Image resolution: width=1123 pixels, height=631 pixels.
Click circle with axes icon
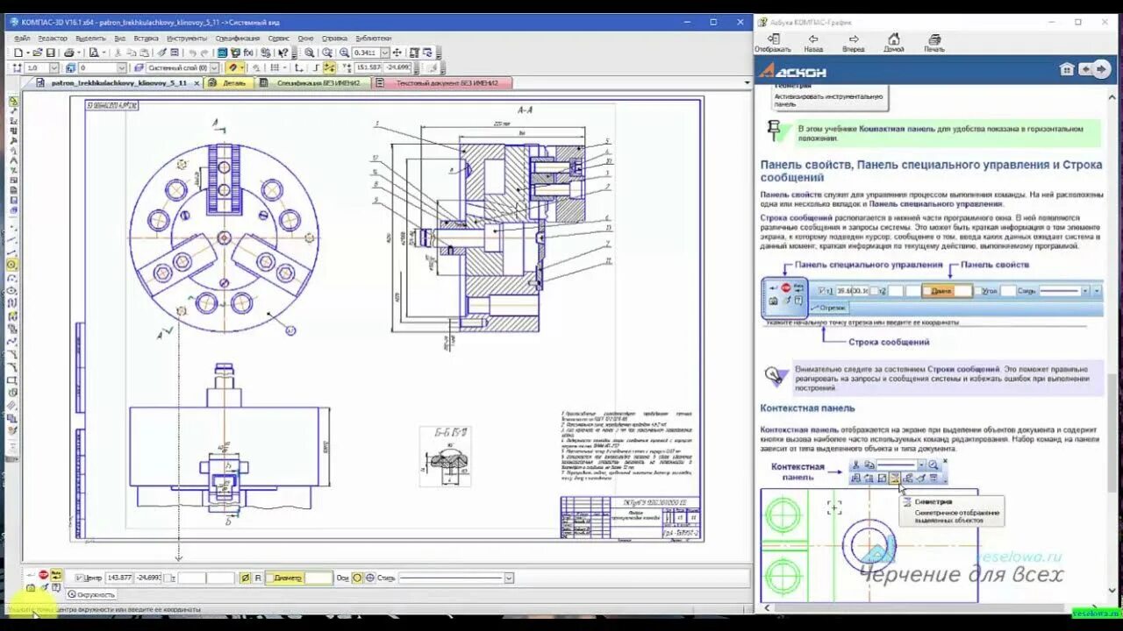coord(370,578)
